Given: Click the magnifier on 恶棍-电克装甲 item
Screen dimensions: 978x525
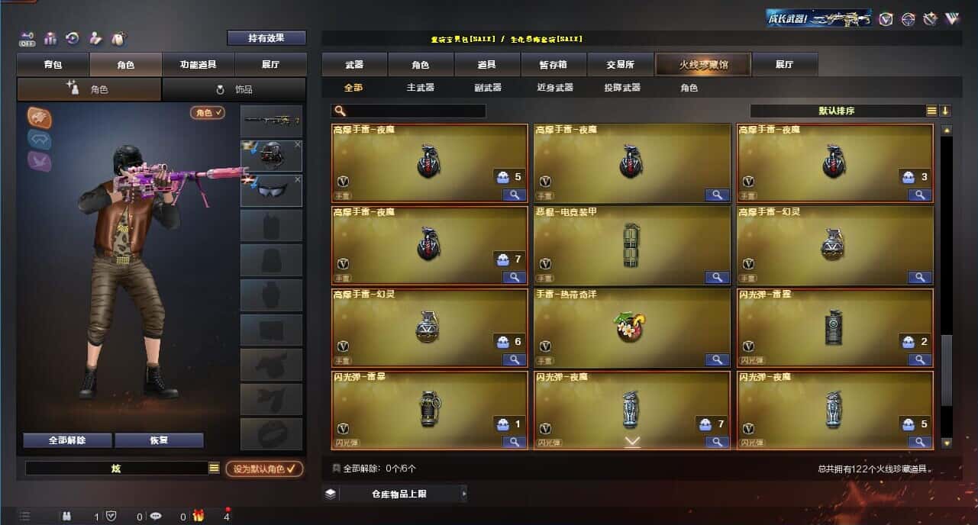Looking at the screenshot, I should coord(717,277).
